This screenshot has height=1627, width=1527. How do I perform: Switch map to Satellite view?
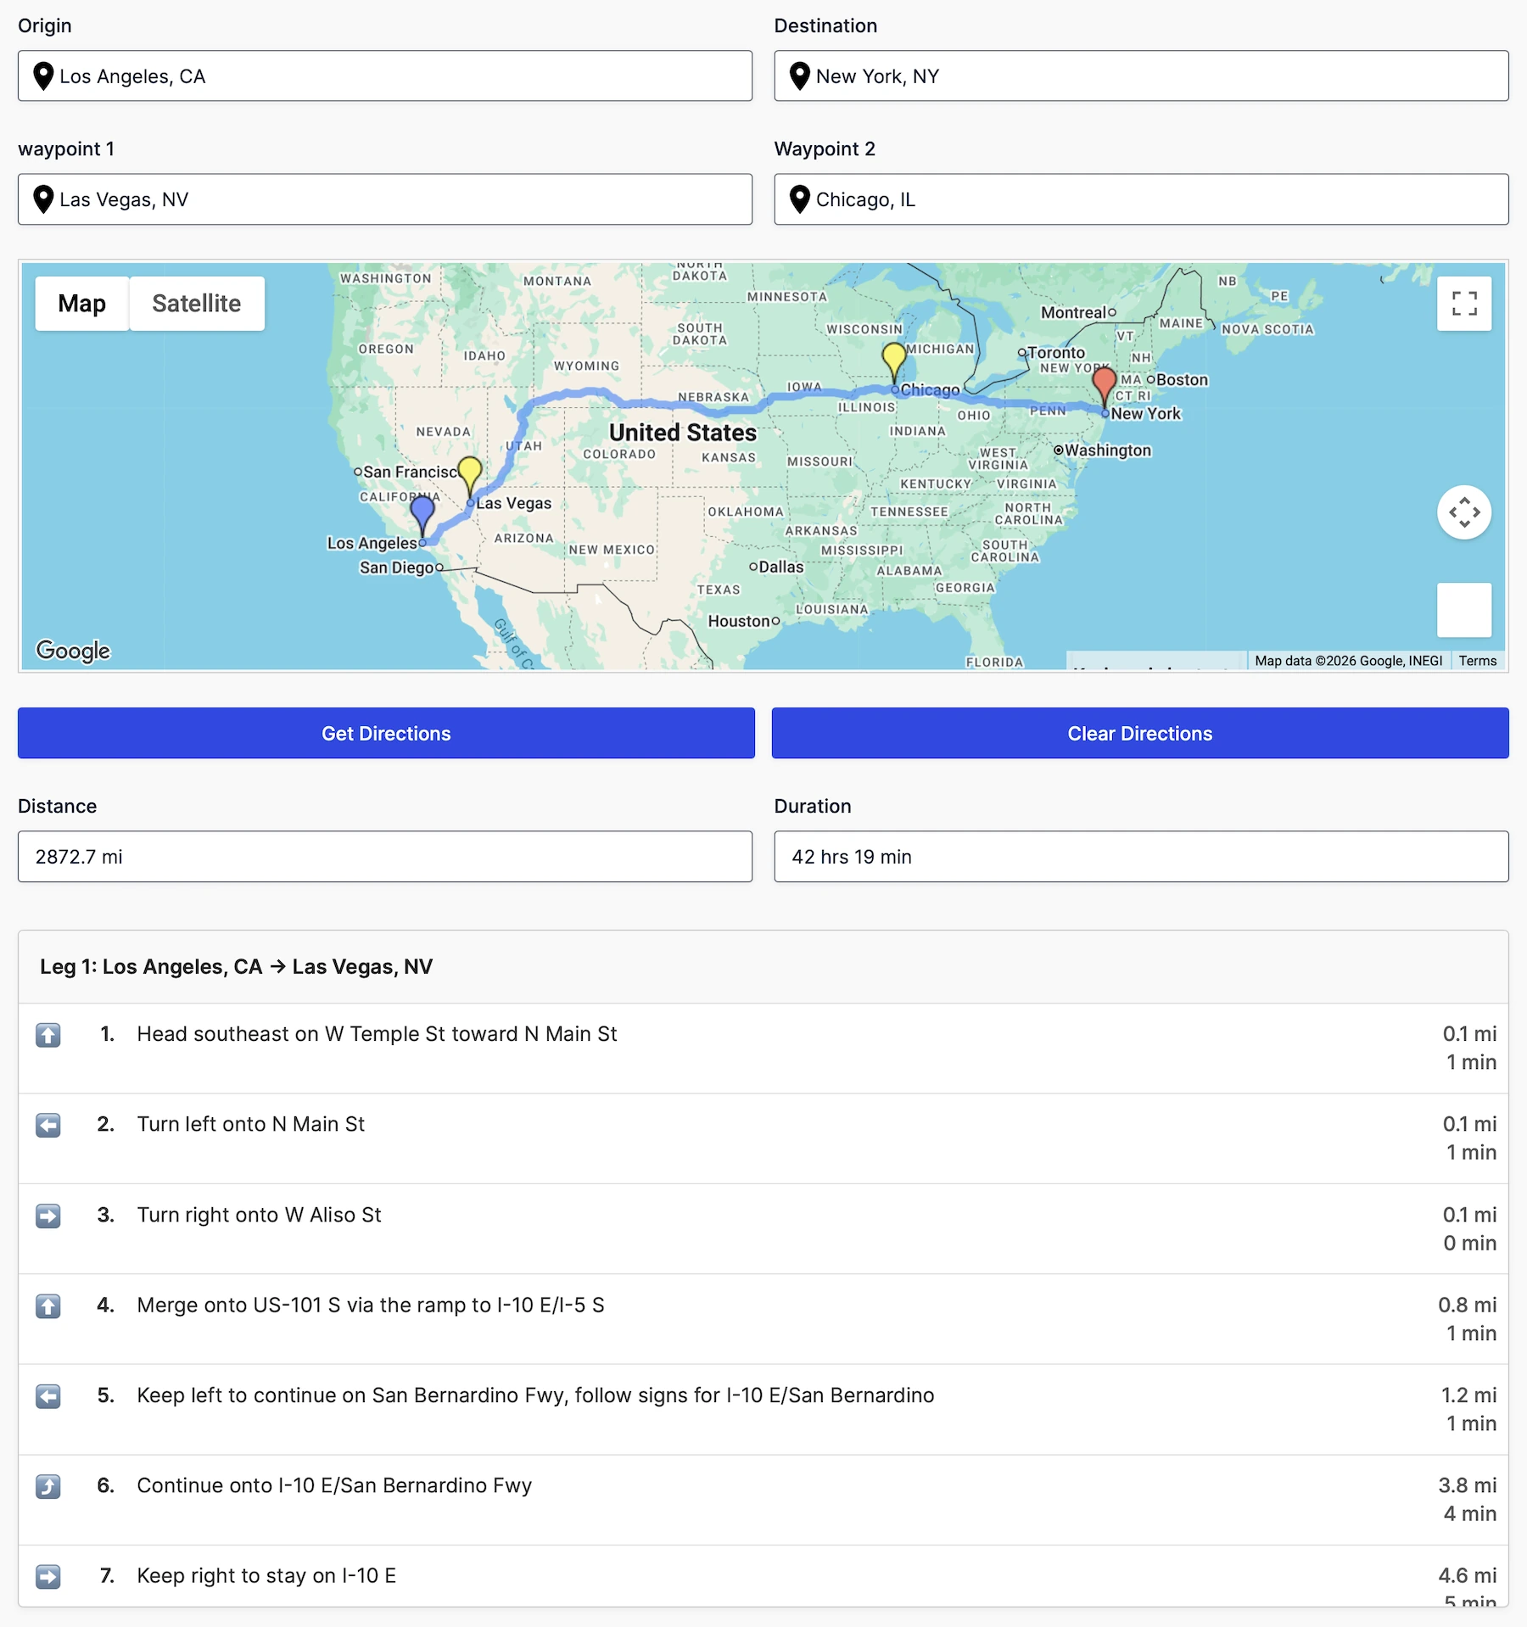[197, 304]
